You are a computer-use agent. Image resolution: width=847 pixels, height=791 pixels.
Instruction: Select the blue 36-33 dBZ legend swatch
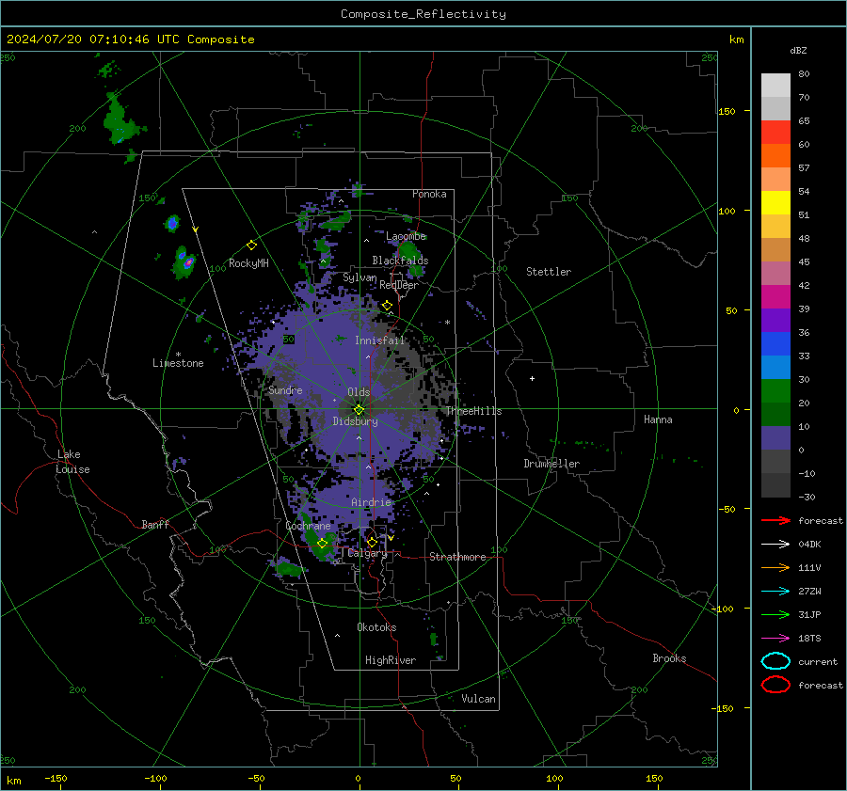[x=775, y=344]
